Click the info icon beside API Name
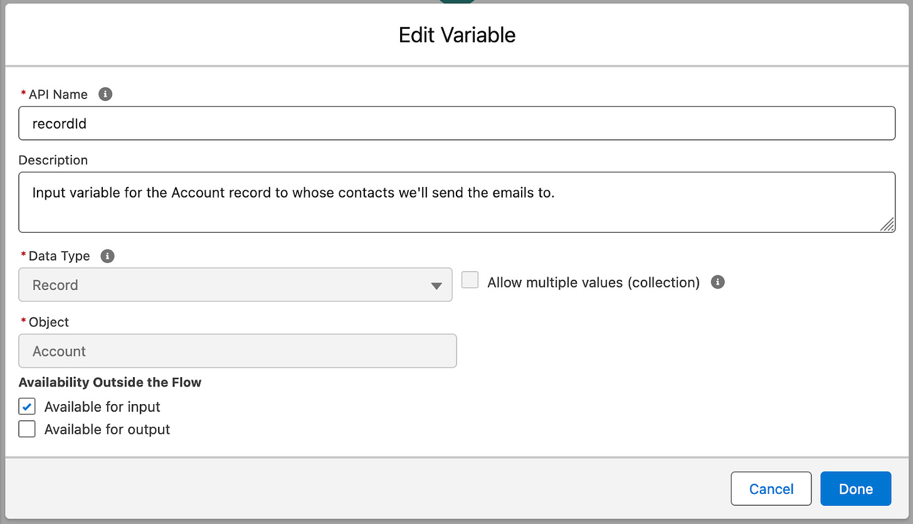The height and width of the screenshot is (524, 913). point(106,94)
